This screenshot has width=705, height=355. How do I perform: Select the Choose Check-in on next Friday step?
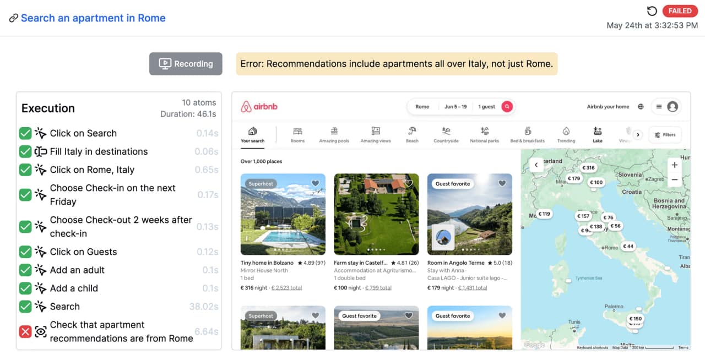pos(119,195)
